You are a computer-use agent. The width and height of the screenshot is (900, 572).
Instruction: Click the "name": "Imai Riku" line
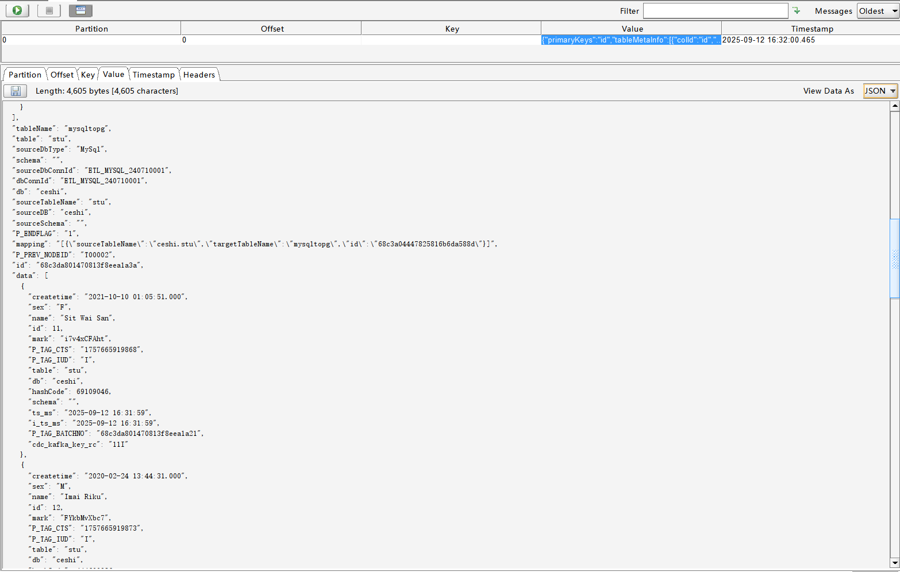pyautogui.click(x=68, y=497)
